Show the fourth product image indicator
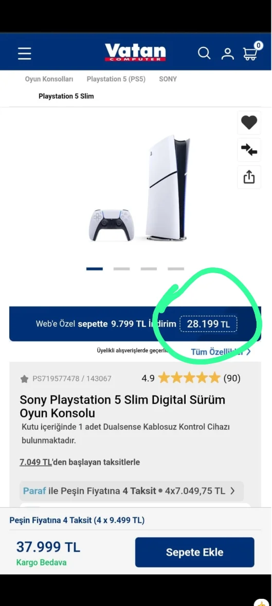Viewport: 272px width, 606px height. pos(176,268)
